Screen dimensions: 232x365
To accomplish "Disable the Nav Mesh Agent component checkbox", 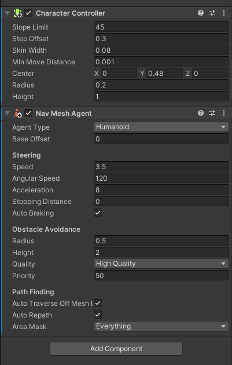I will tap(28, 114).
